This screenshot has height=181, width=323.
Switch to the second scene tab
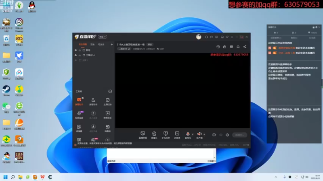pyautogui.click(x=92, y=45)
